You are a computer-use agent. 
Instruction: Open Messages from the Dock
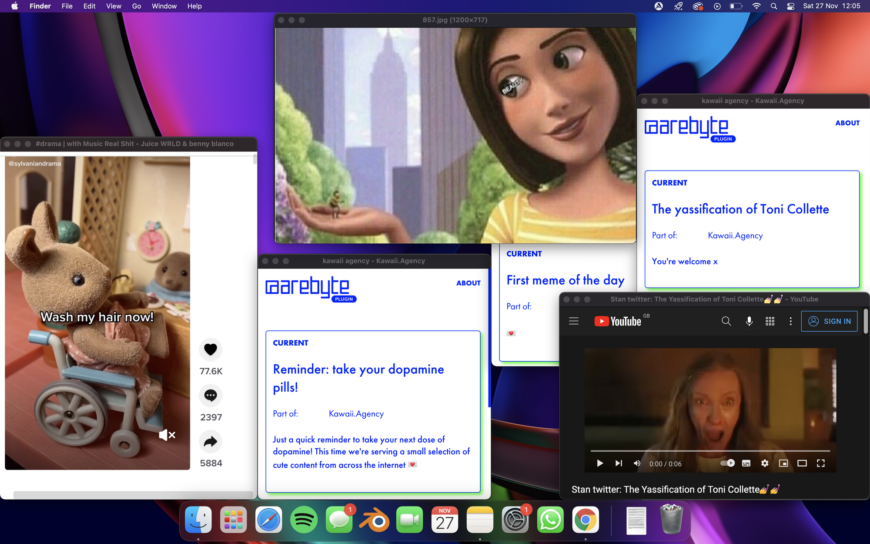tap(339, 520)
